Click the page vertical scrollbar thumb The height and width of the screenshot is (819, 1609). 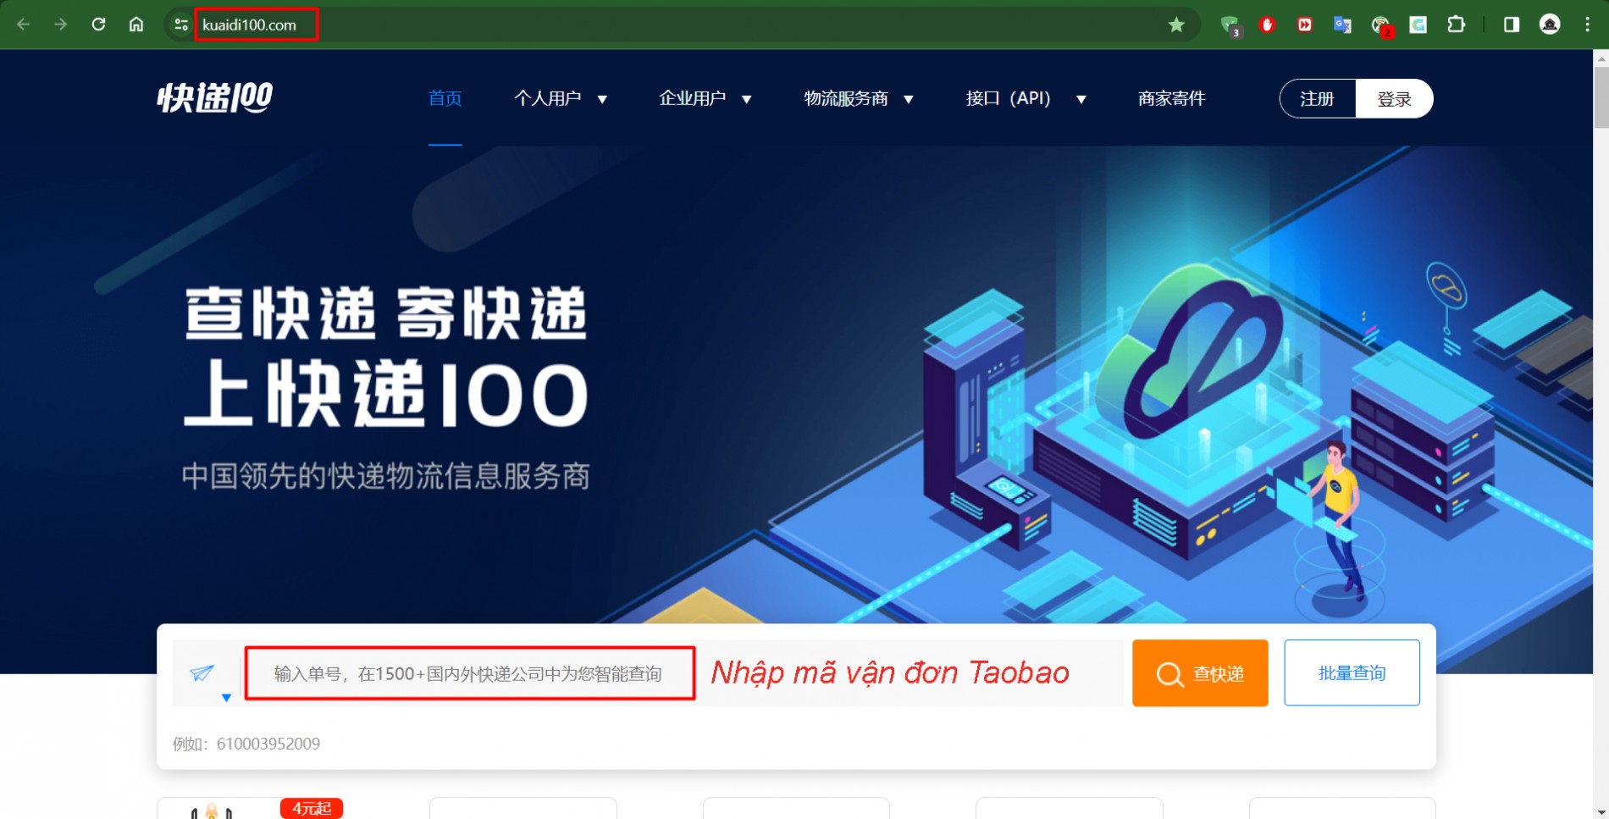click(1601, 97)
